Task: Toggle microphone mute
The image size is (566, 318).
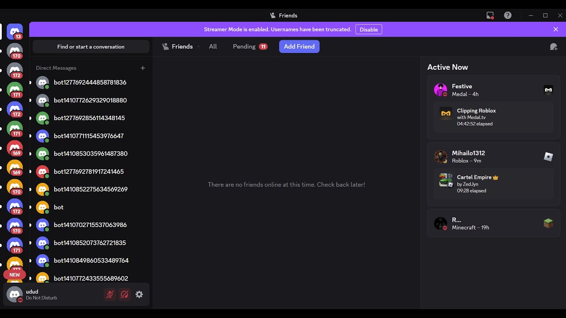Action: [x=110, y=295]
